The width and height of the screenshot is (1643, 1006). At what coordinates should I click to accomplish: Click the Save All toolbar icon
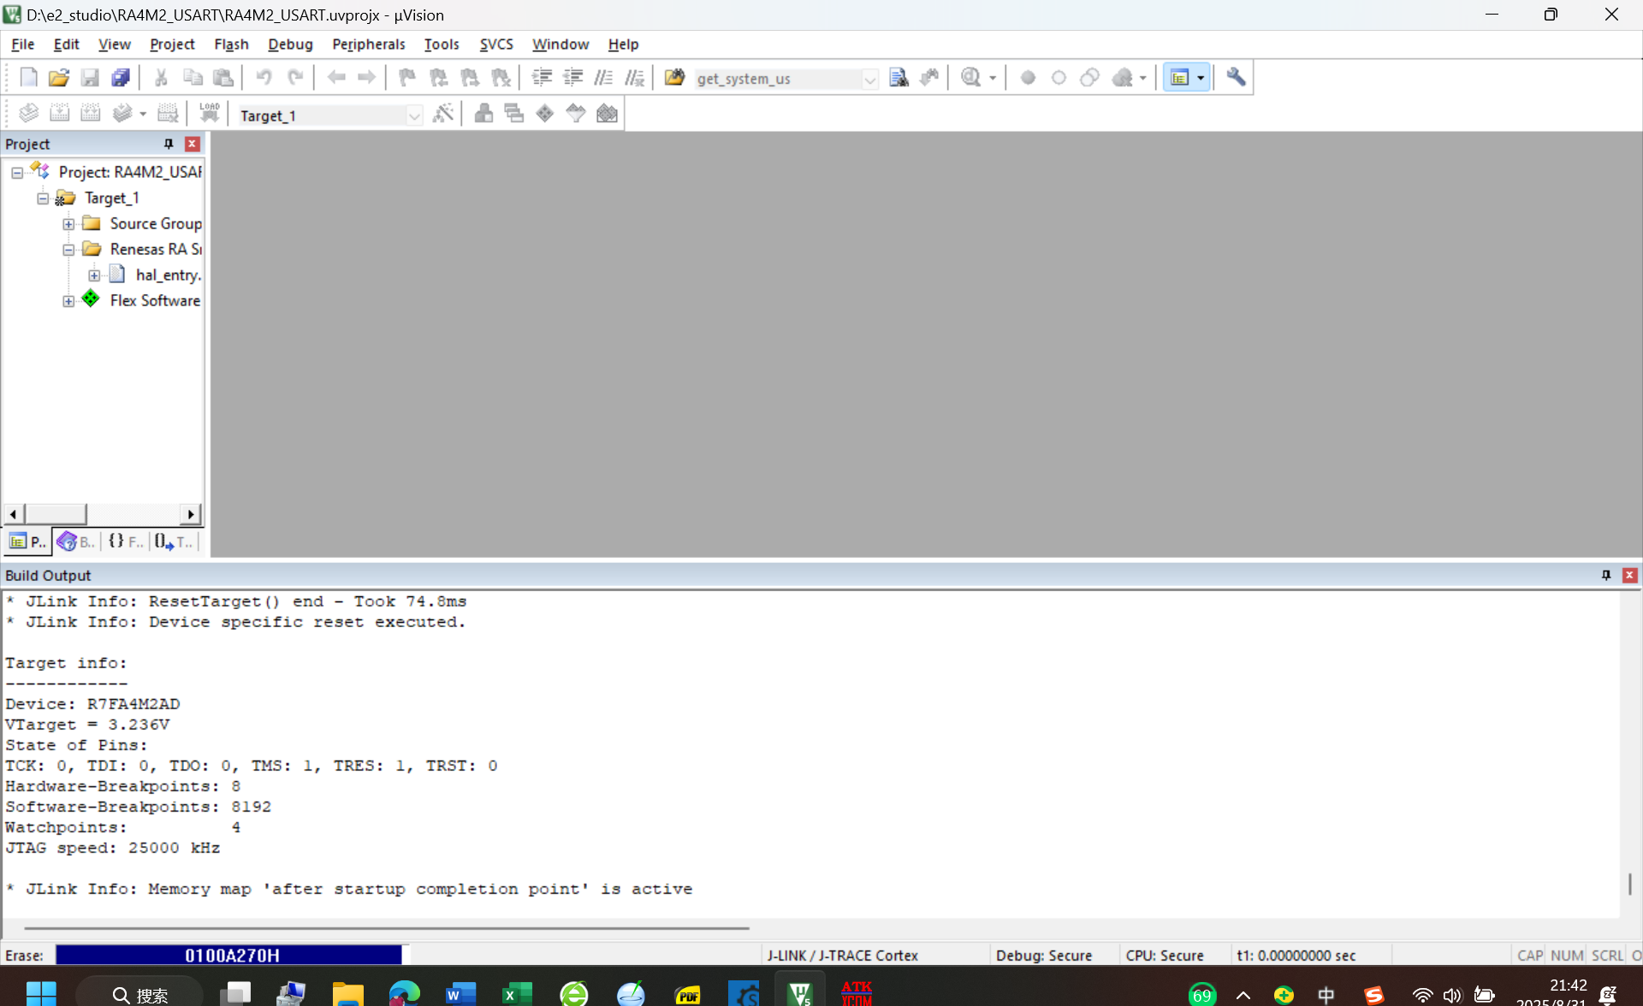pyautogui.click(x=121, y=78)
